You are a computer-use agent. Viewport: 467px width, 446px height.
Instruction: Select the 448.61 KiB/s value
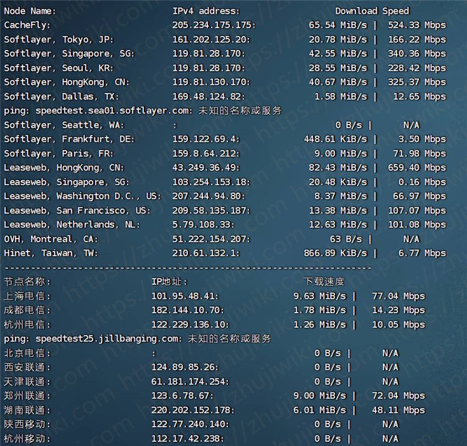pos(336,139)
